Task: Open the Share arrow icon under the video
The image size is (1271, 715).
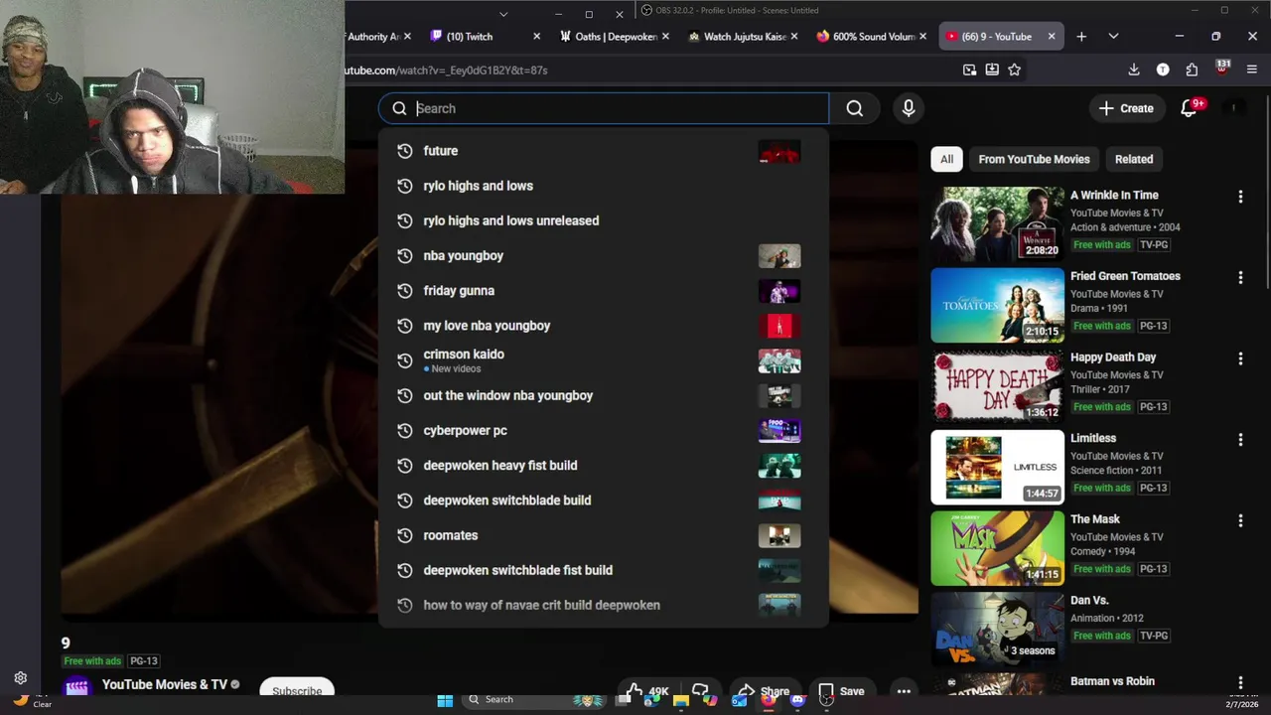Action: [x=745, y=689]
